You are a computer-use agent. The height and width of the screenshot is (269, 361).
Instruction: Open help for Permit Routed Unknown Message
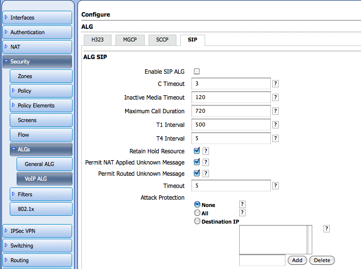coord(206,173)
